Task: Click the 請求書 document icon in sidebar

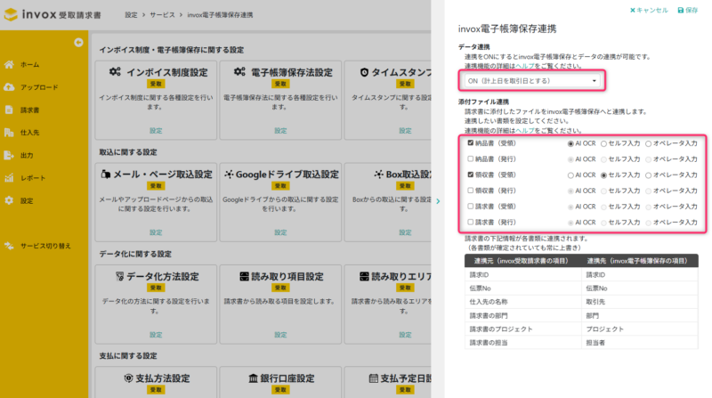Action: pos(9,110)
